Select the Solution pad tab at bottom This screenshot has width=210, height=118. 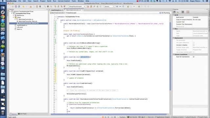[x=13, y=114]
